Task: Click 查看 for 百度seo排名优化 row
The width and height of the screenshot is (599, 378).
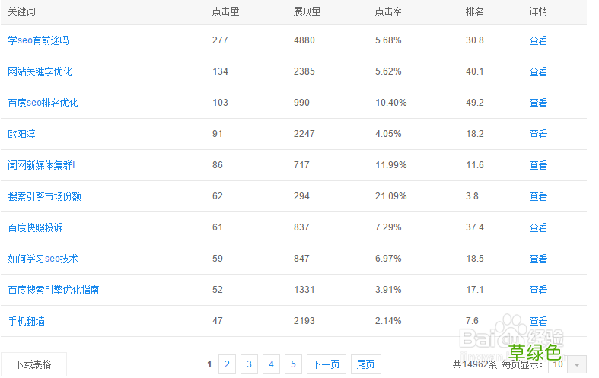Action: (538, 103)
